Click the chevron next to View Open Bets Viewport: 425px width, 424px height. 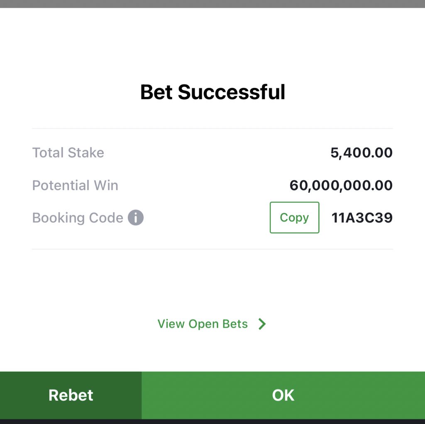tap(262, 324)
